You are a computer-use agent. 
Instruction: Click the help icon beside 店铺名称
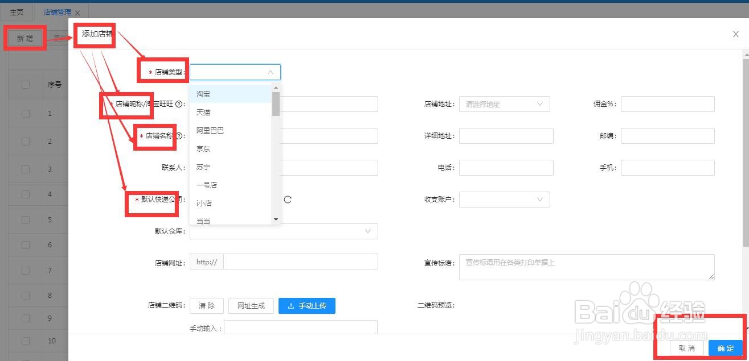[x=179, y=136]
